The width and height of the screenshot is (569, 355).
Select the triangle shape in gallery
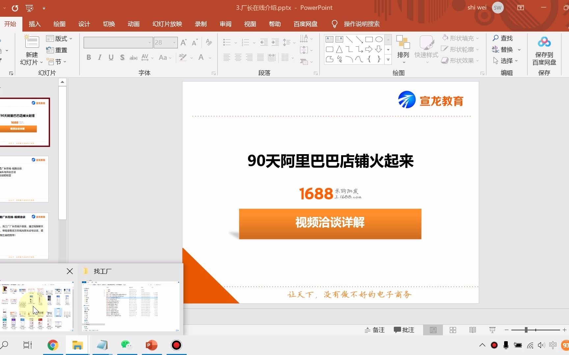339,49
